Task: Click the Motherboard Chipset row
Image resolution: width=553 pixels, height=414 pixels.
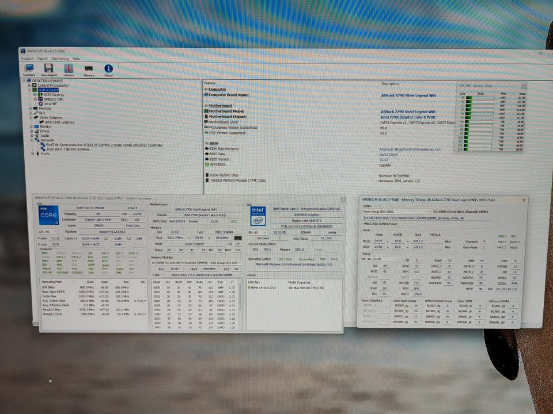Action: (x=320, y=117)
